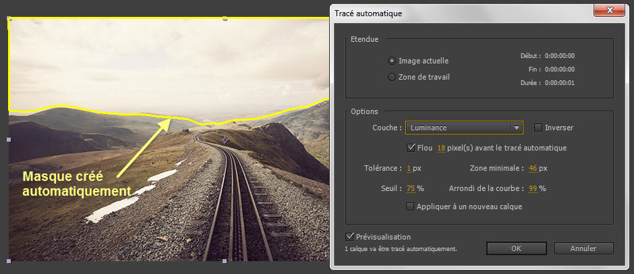634x274 pixels.
Task: Click the left-middle layer handle
Action: (9, 140)
